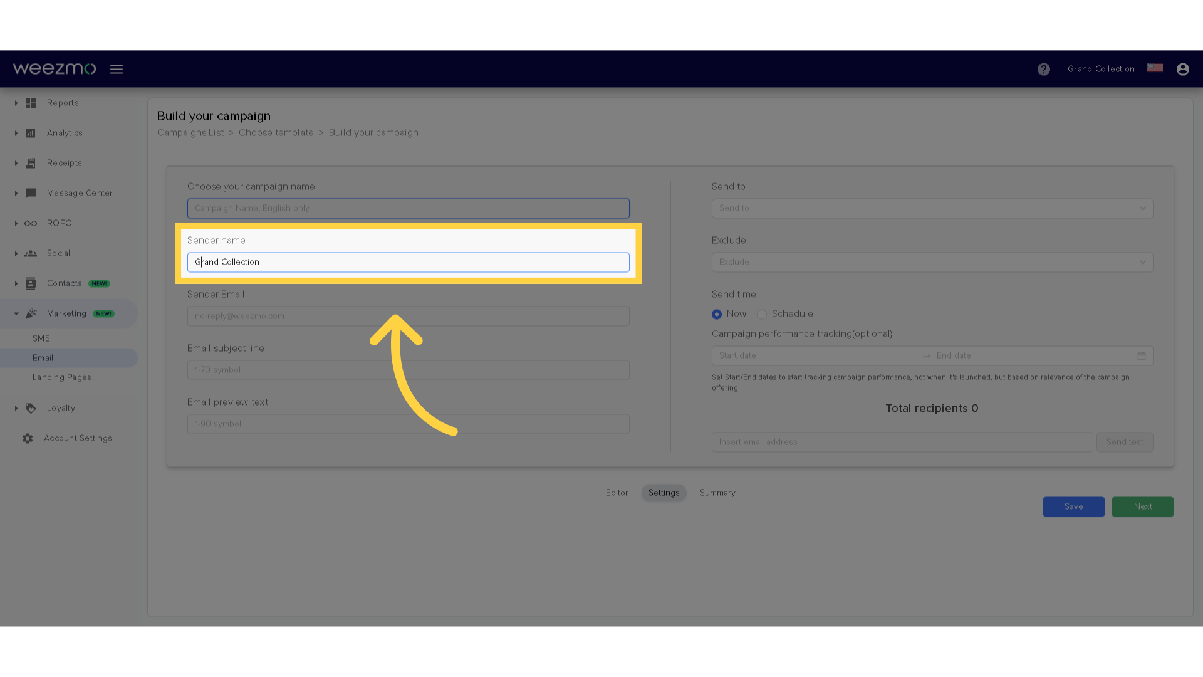Viewport: 1203px width, 677px height.
Task: Select the Schedule send time radio
Action: coord(762,314)
